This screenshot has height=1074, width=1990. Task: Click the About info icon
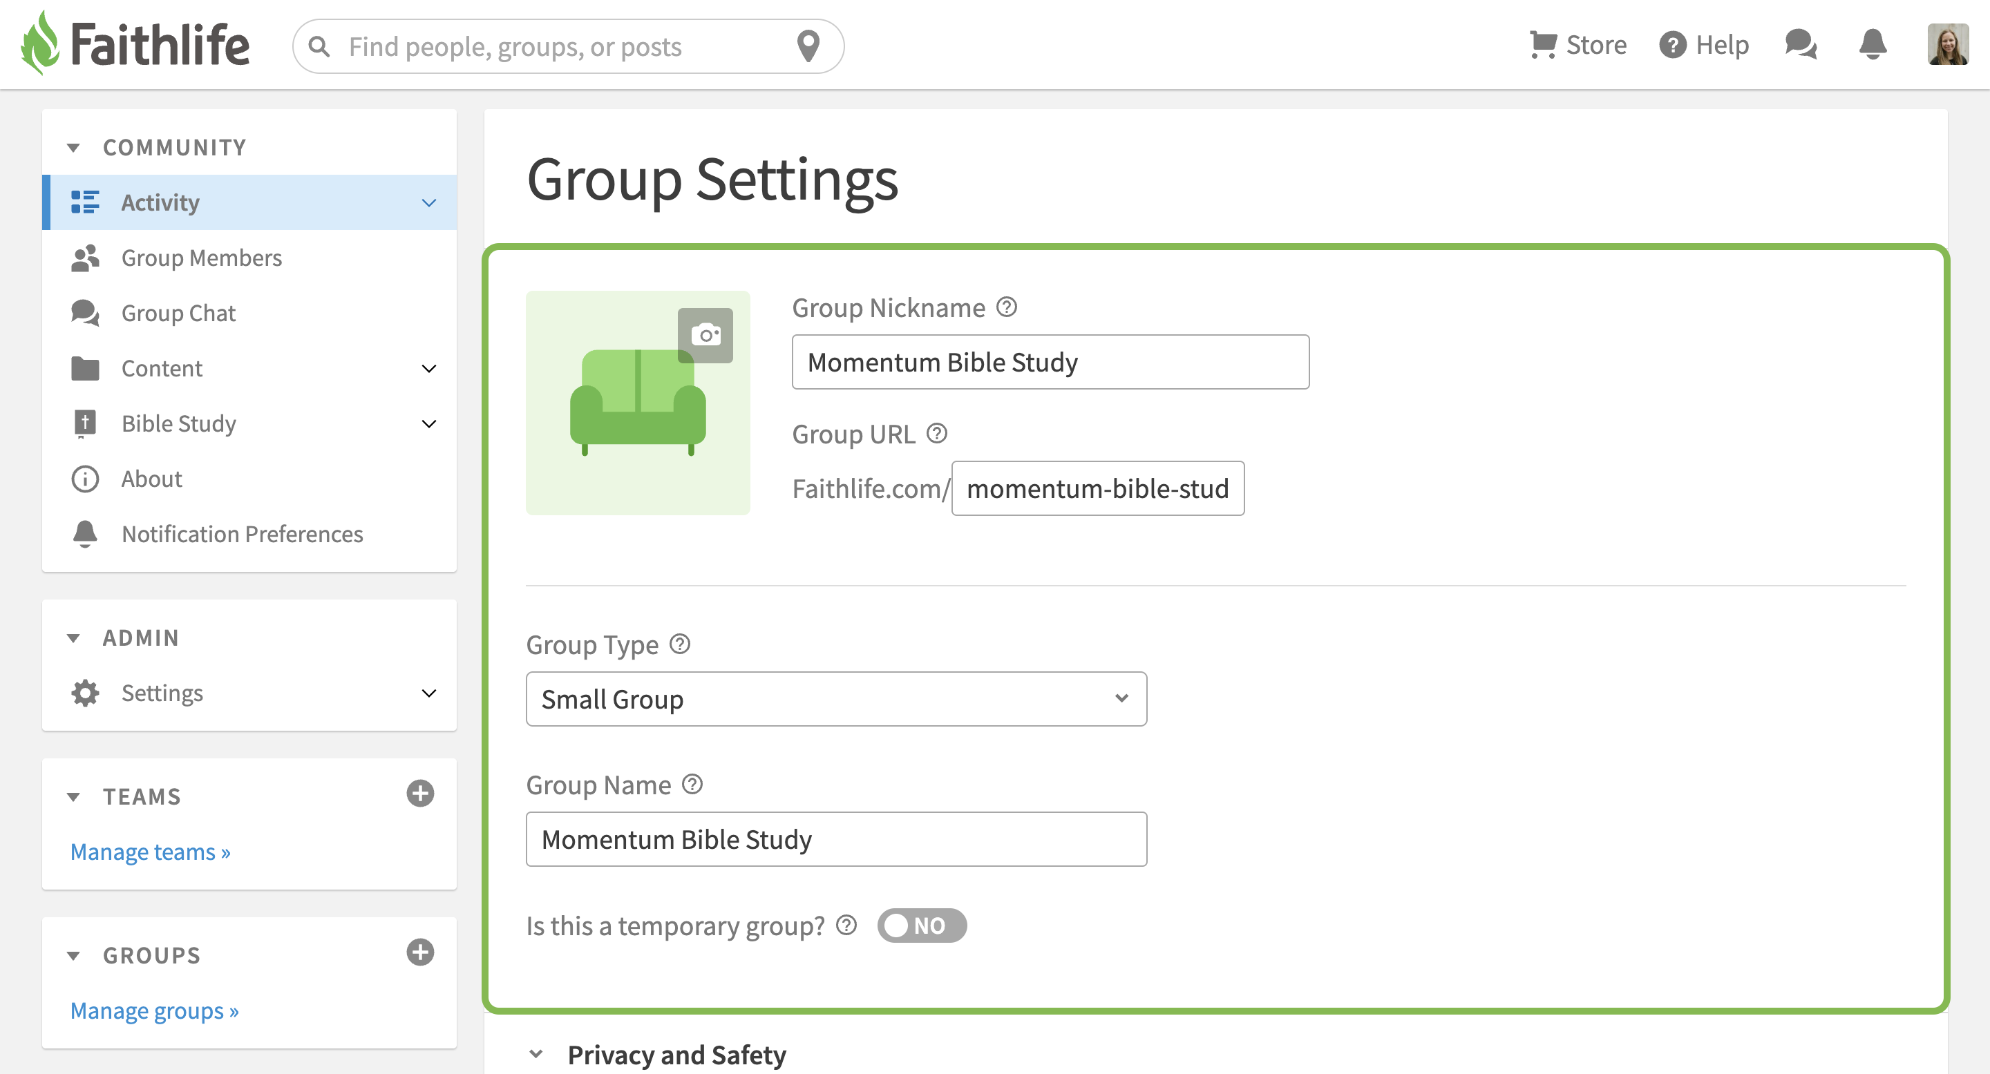pyautogui.click(x=85, y=479)
